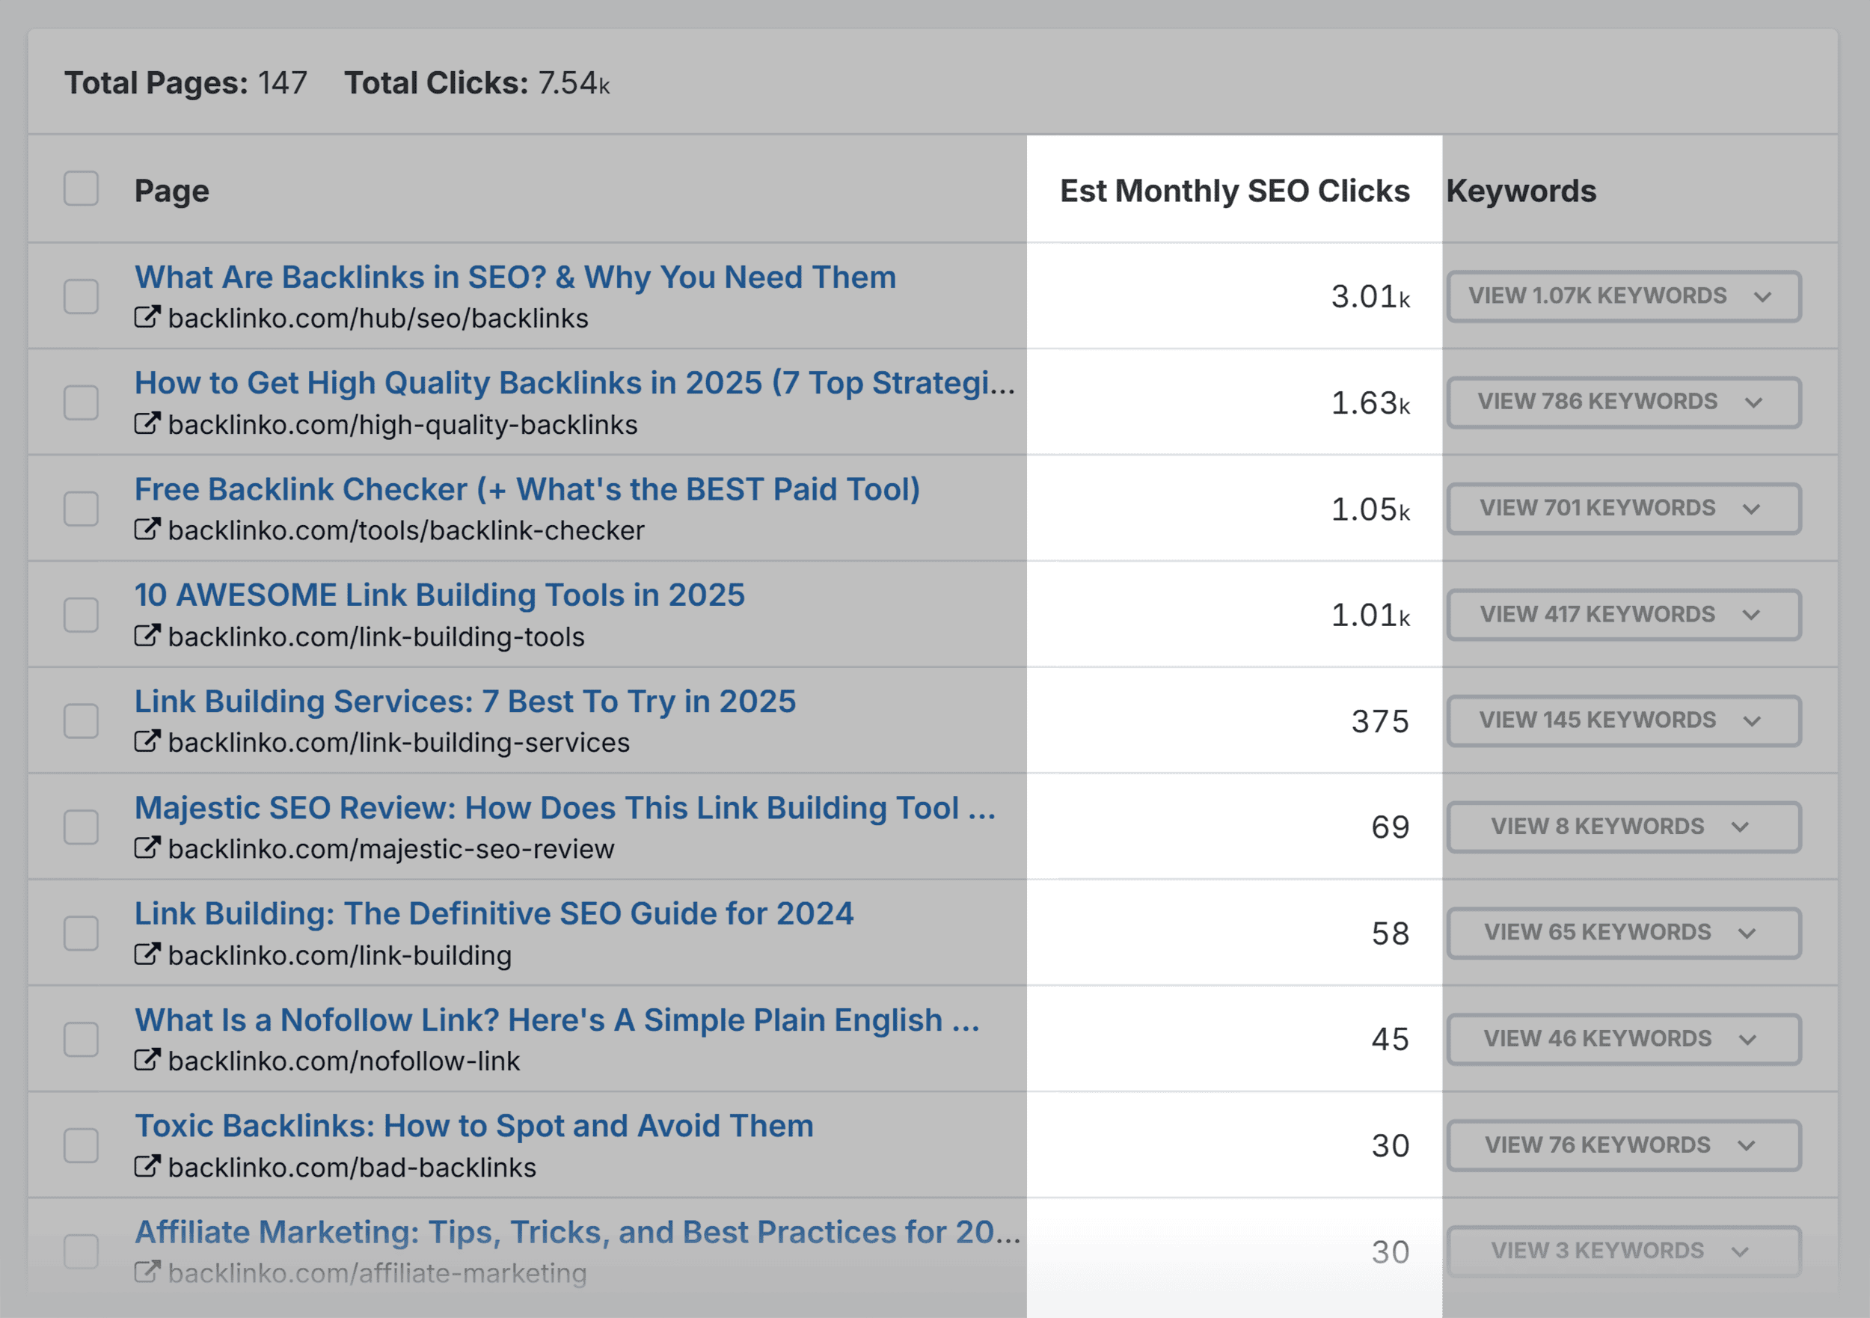Click the 69 clicks value
Image resolution: width=1870 pixels, height=1318 pixels.
click(x=1391, y=827)
